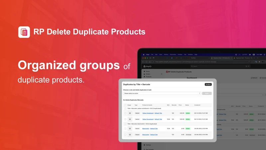Click the search magnifier icon in Shopify
Screen dimensions: 266x150
[x=192, y=66]
